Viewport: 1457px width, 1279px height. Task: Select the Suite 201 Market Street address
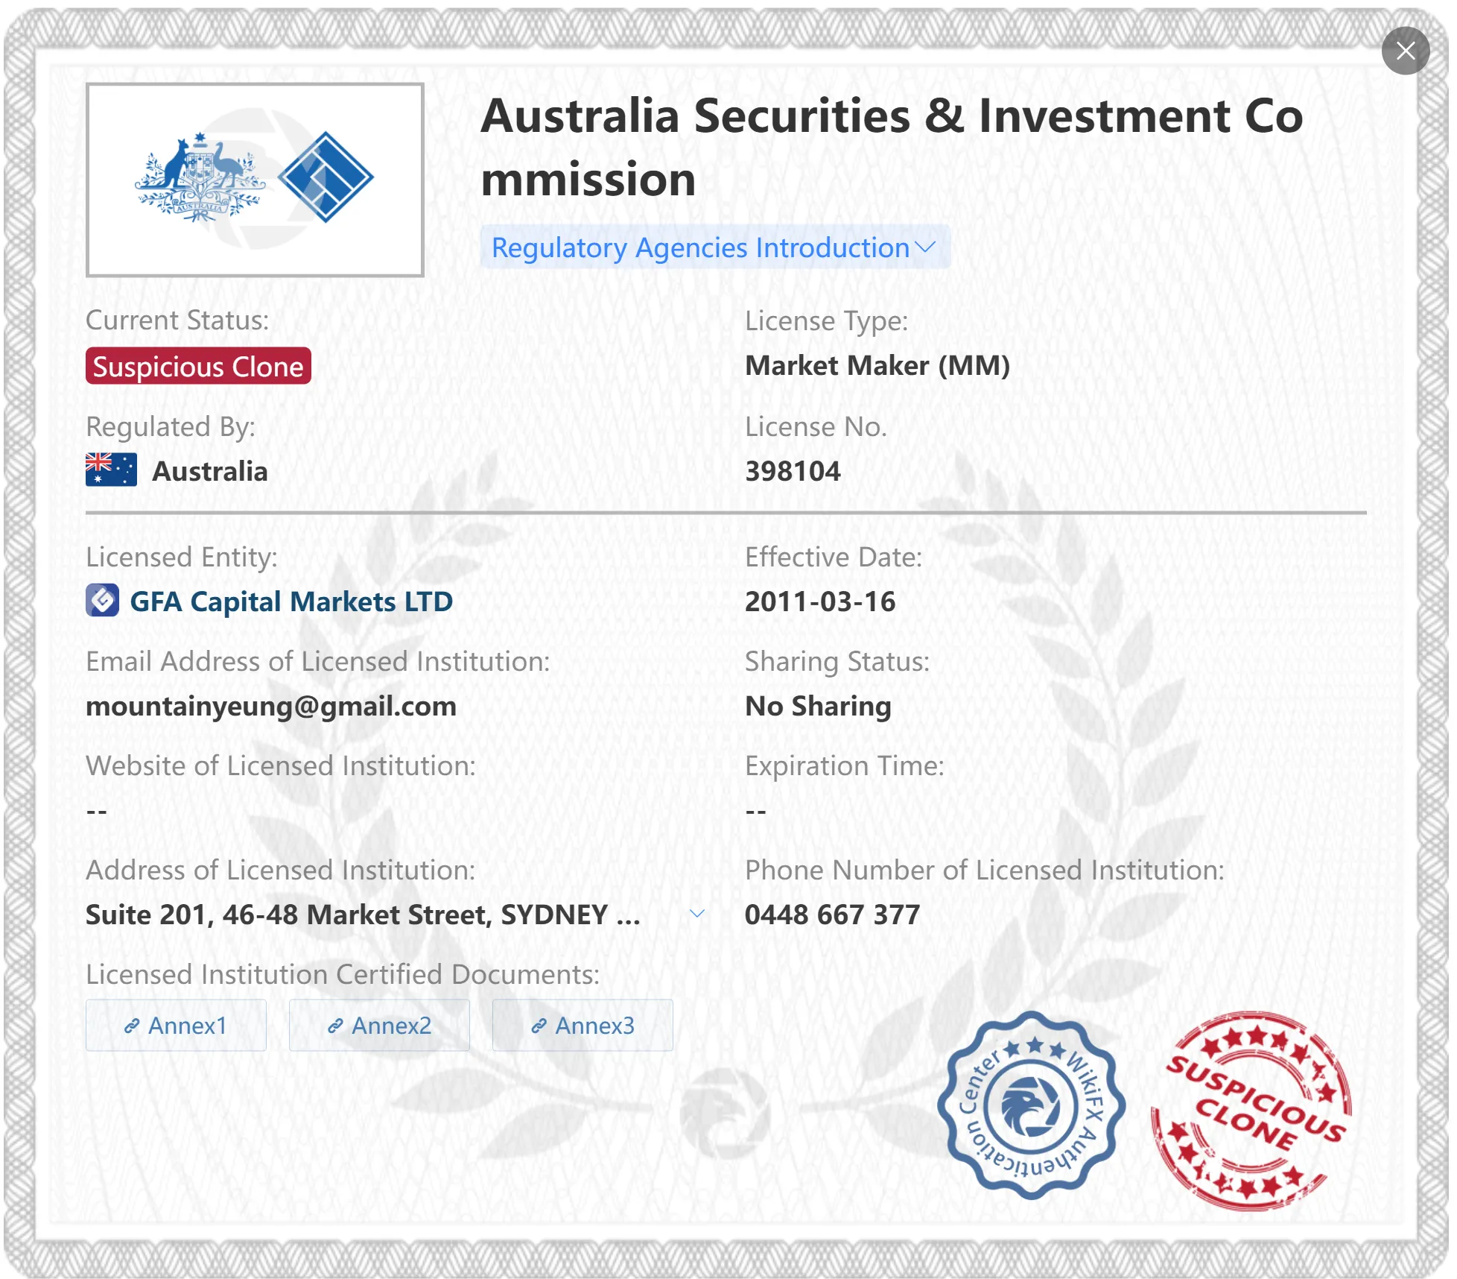[x=363, y=915]
